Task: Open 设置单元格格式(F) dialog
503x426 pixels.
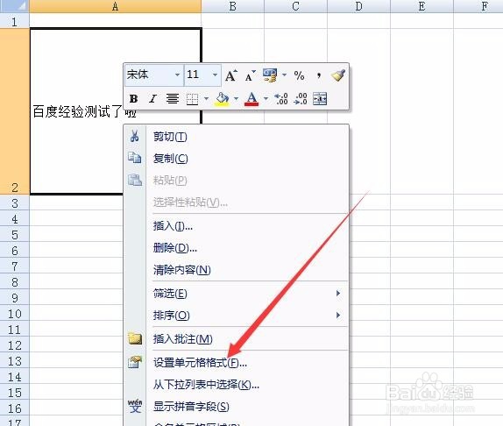Action: (237, 363)
